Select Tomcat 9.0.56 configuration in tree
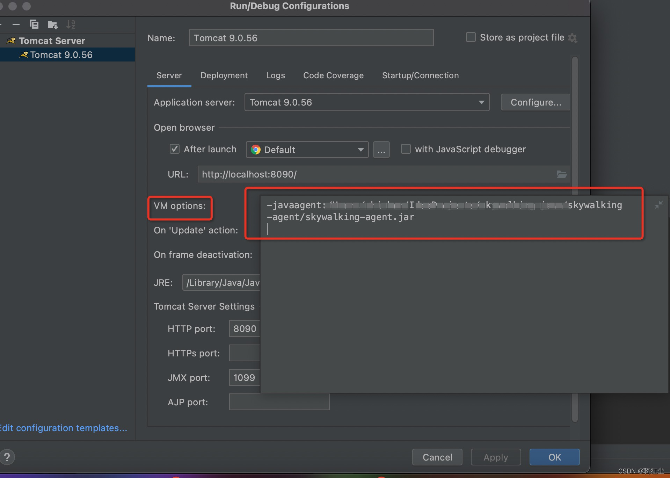Viewport: 670px width, 478px height. pyautogui.click(x=67, y=55)
